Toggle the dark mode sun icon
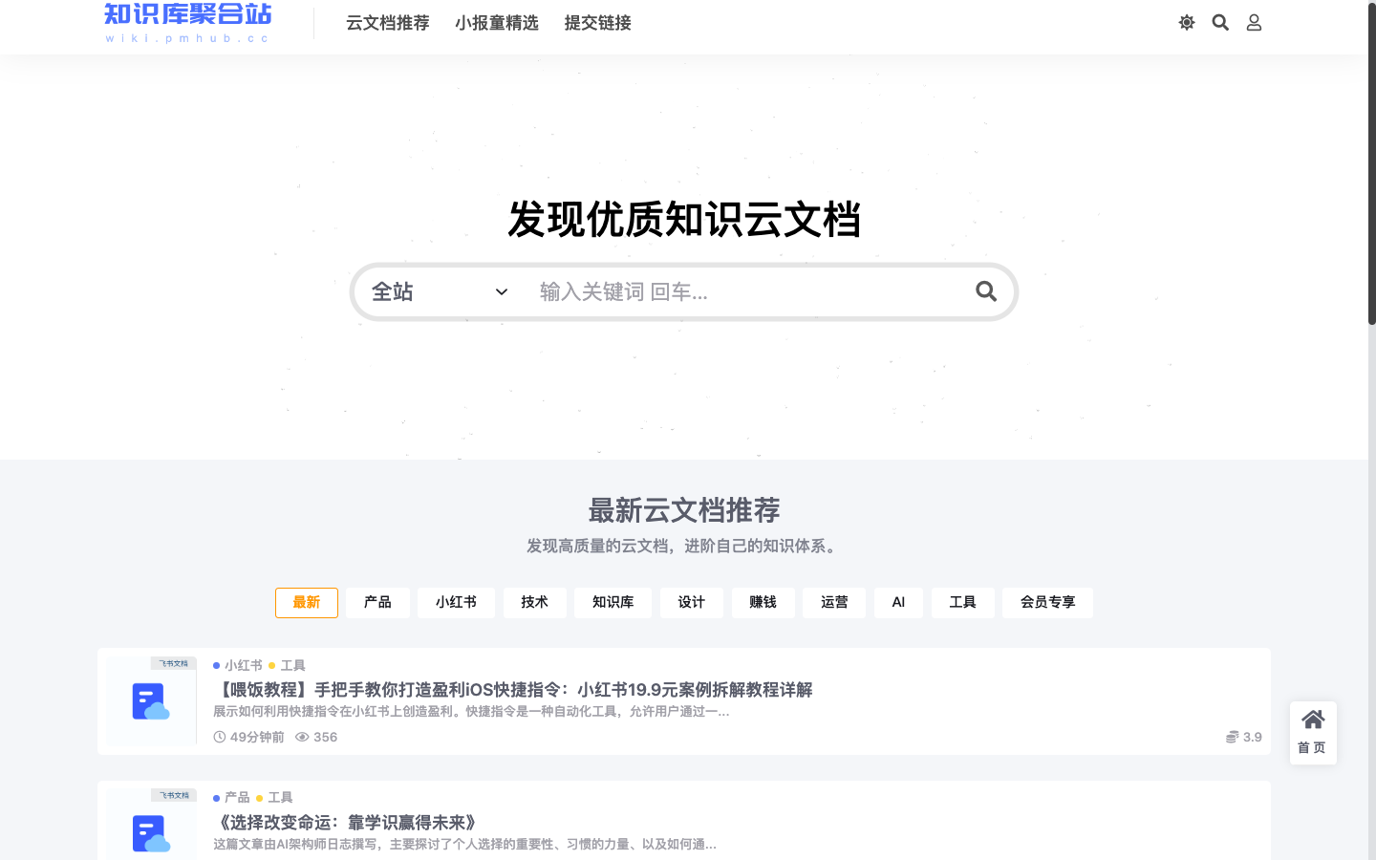The image size is (1376, 860). [x=1186, y=22]
